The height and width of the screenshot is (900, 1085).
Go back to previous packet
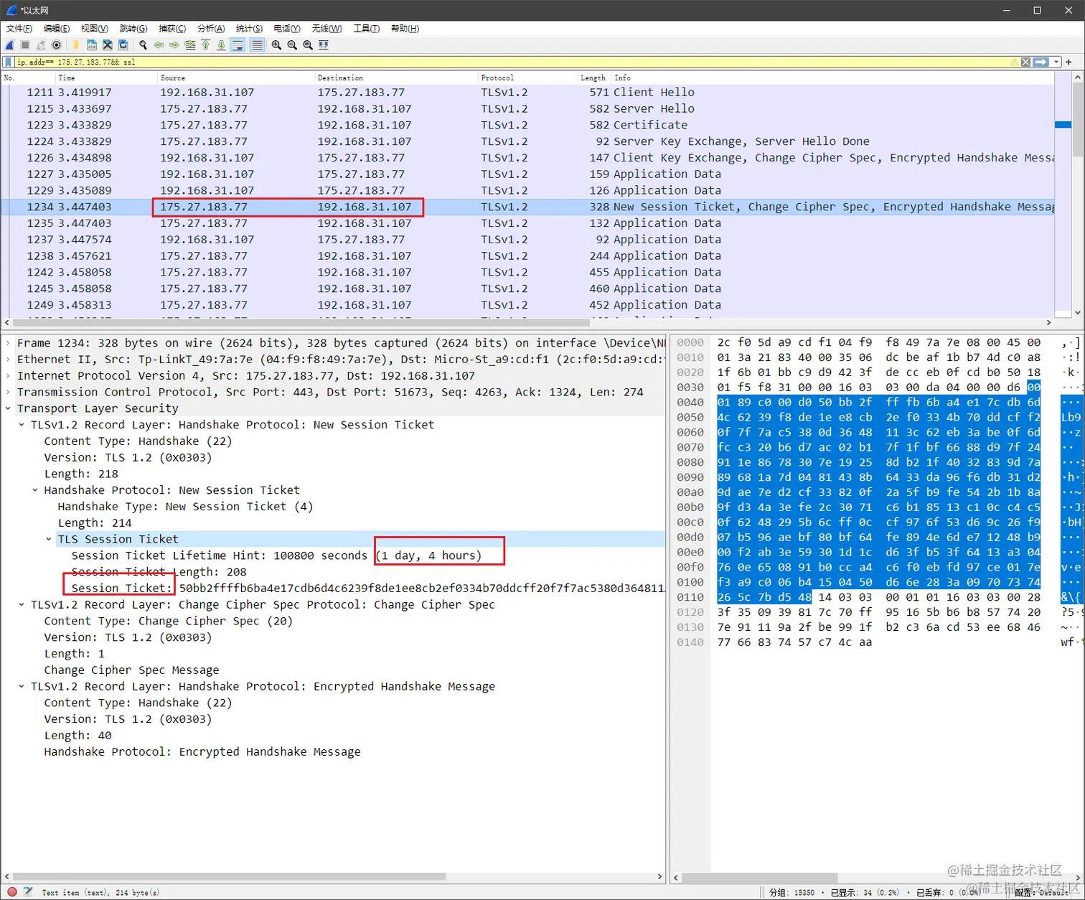coord(159,45)
